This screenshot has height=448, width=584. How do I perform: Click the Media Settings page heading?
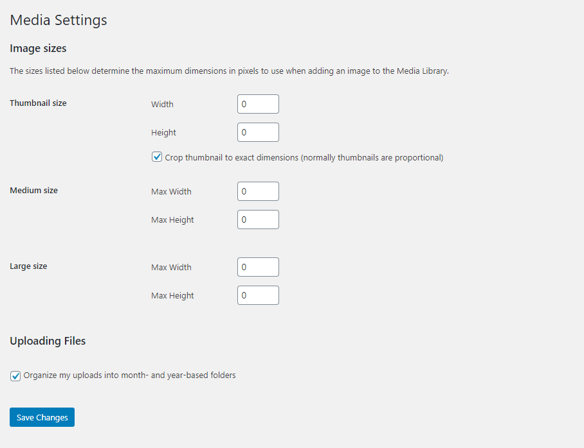click(59, 20)
